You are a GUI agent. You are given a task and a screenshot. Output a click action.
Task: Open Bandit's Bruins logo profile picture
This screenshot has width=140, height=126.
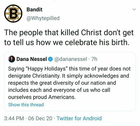13,14
